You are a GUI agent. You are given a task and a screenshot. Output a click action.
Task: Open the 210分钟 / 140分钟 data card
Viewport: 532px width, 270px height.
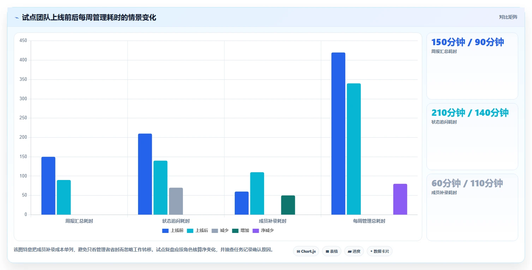(x=472, y=137)
